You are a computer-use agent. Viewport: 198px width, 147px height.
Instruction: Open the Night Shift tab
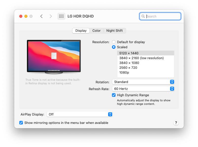click(x=114, y=31)
